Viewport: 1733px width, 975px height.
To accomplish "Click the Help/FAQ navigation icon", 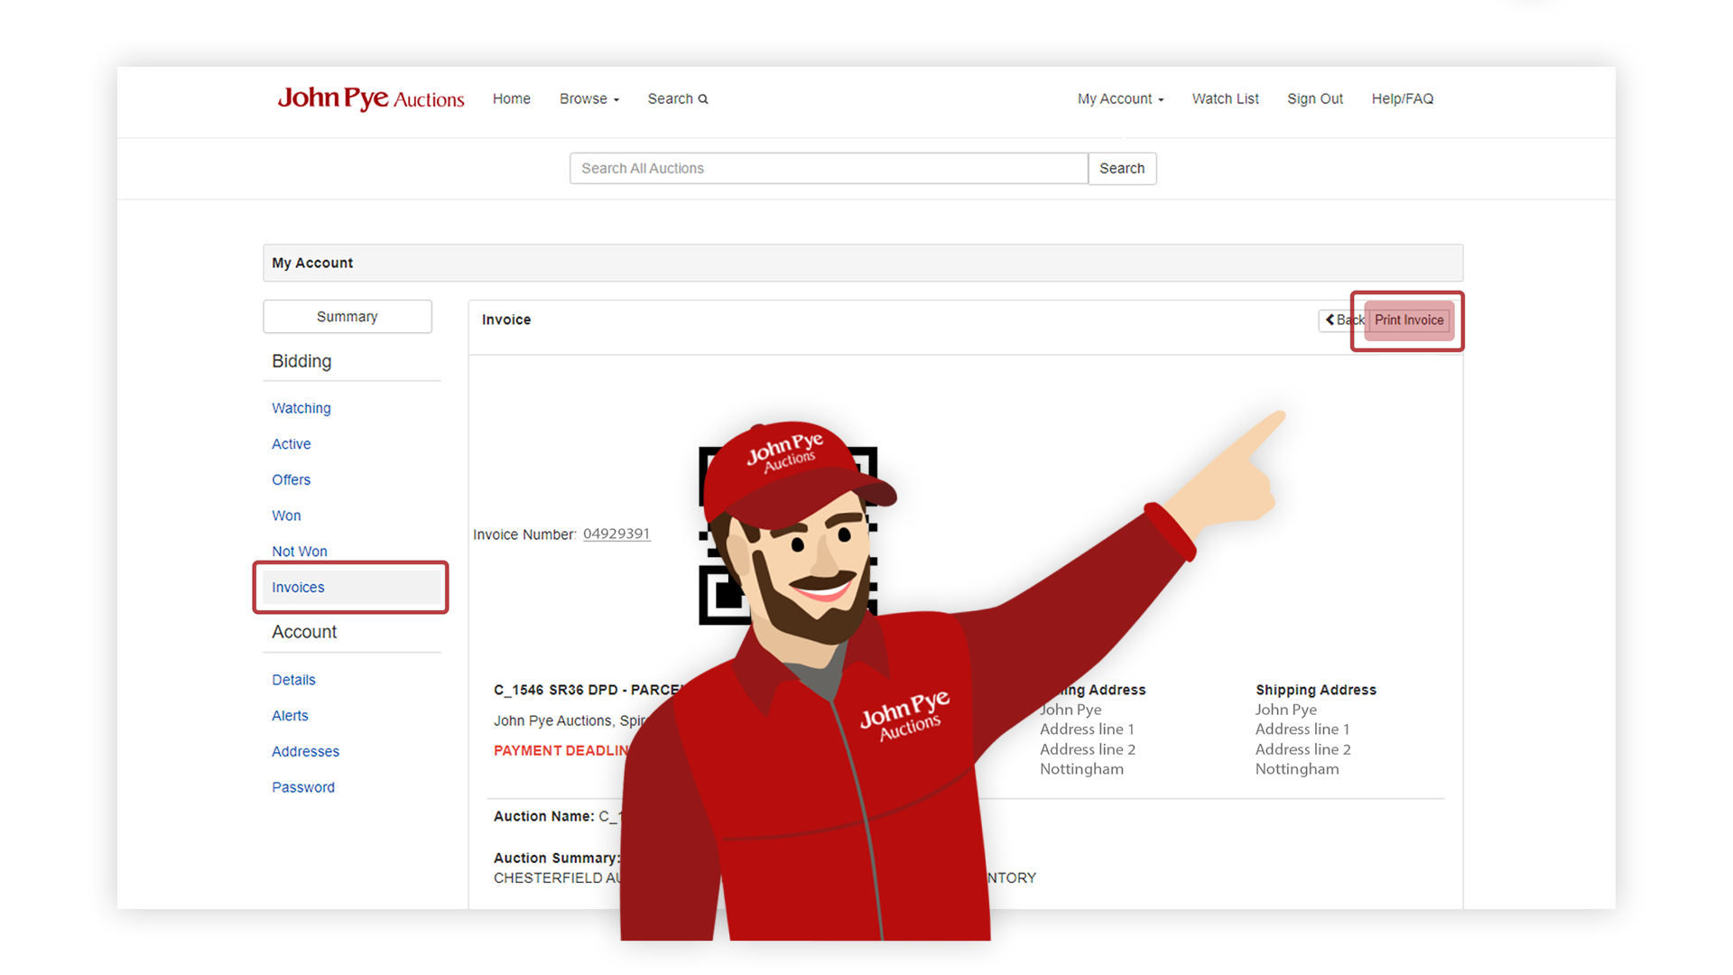I will [x=1404, y=98].
